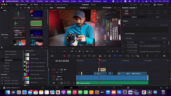Toggle timeline Snapping magnet icon
The height and width of the screenshot is (96, 171).
(x=100, y=56)
